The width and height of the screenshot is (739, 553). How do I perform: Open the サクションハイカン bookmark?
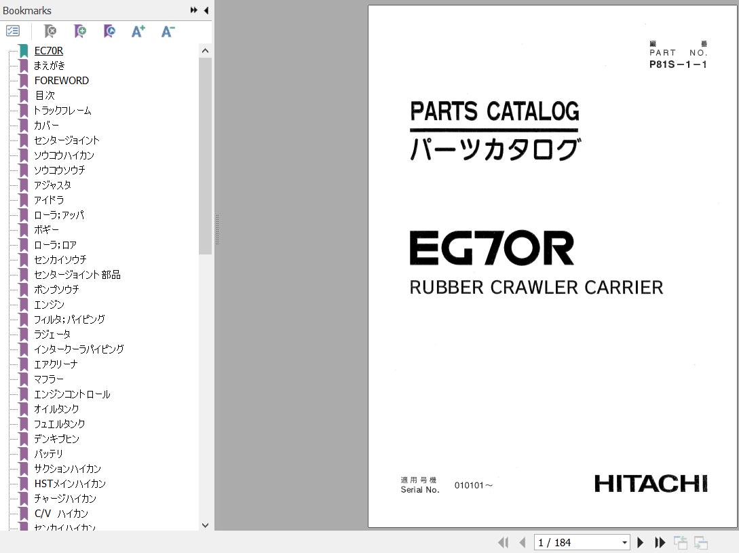click(67, 469)
